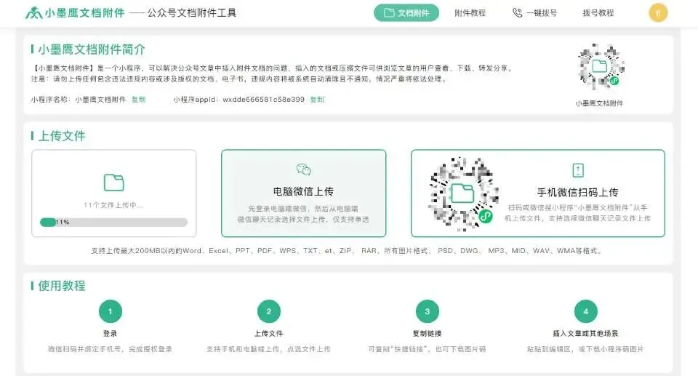698x376 pixels.
Task: Click the 使用教程 section heading
Action: point(61,286)
